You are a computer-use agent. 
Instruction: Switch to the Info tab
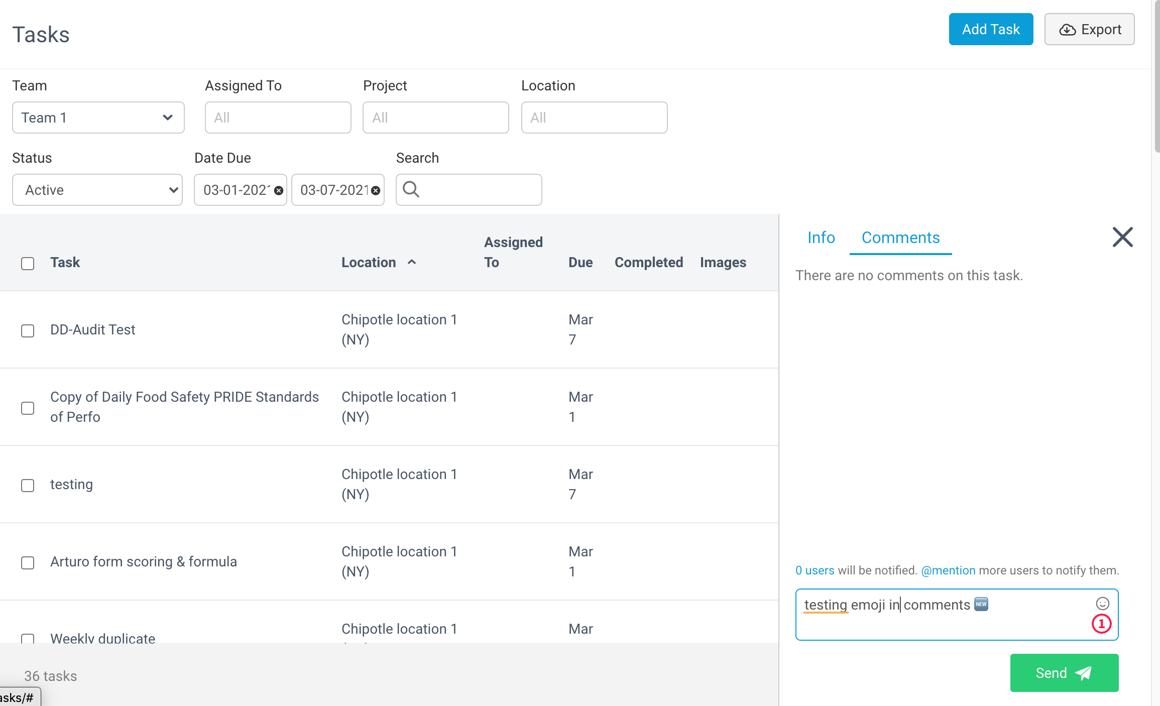click(821, 237)
